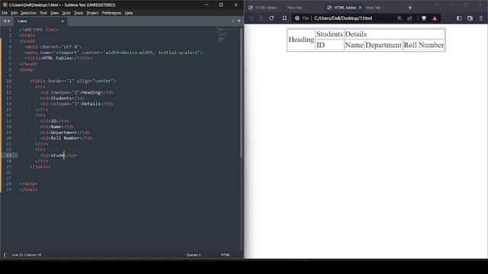Click the share icon in address bar
This screenshot has height=274, width=488.
[409, 18]
